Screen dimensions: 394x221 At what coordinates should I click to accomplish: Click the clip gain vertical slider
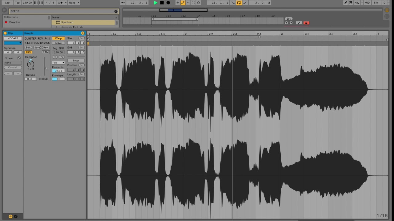tap(44, 66)
